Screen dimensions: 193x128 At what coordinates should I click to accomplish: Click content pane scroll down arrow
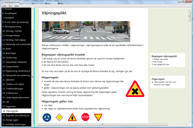(x=190, y=122)
